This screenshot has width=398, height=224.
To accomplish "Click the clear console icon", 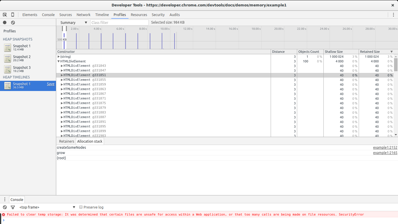I will [x=5, y=207].
